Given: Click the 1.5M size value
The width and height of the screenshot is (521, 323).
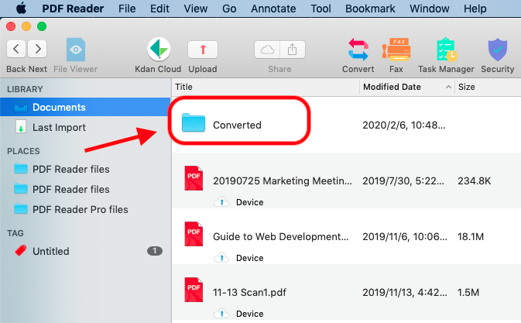Looking at the screenshot, I should click(x=468, y=293).
